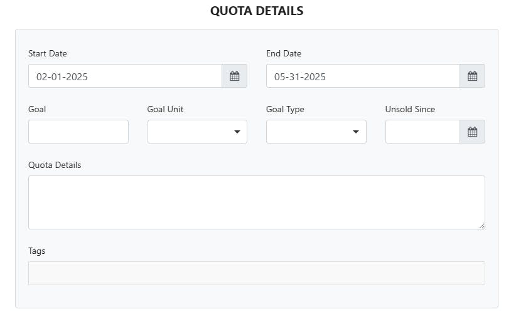This screenshot has width=516, height=314.
Task: Grab the Quota Details textarea resize handle
Action: tap(481, 226)
